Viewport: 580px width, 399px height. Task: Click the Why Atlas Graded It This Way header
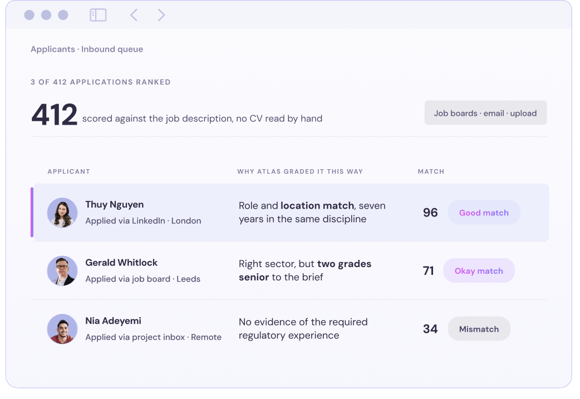coord(300,171)
